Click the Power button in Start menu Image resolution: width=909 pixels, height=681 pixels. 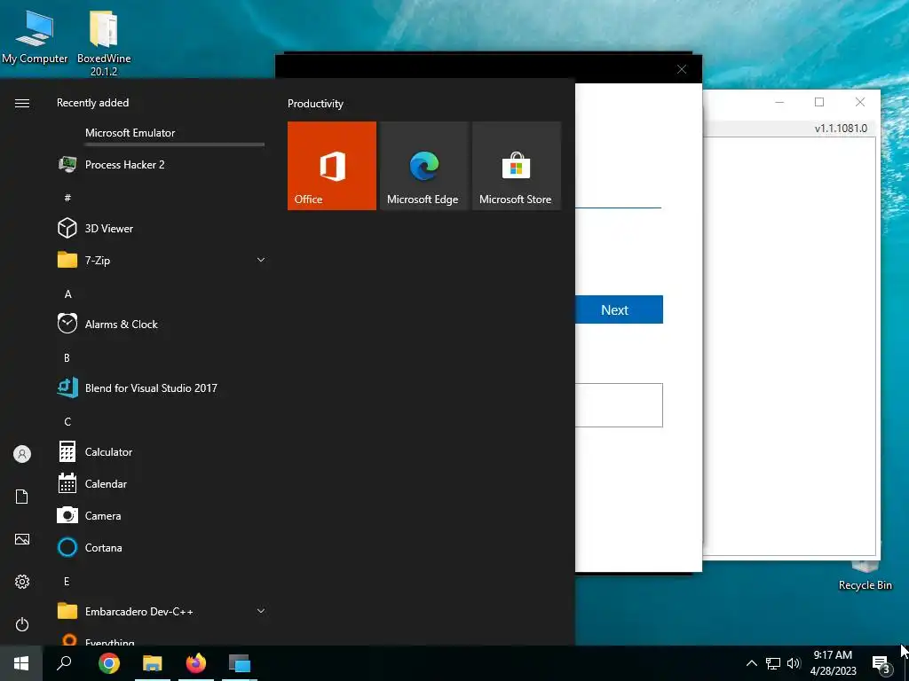[x=22, y=624]
